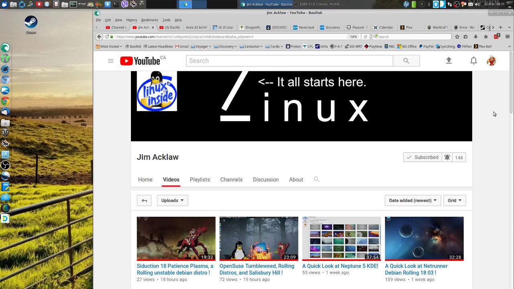Image resolution: width=514 pixels, height=289 pixels.
Task: Switch to the About tab
Action: (296, 179)
